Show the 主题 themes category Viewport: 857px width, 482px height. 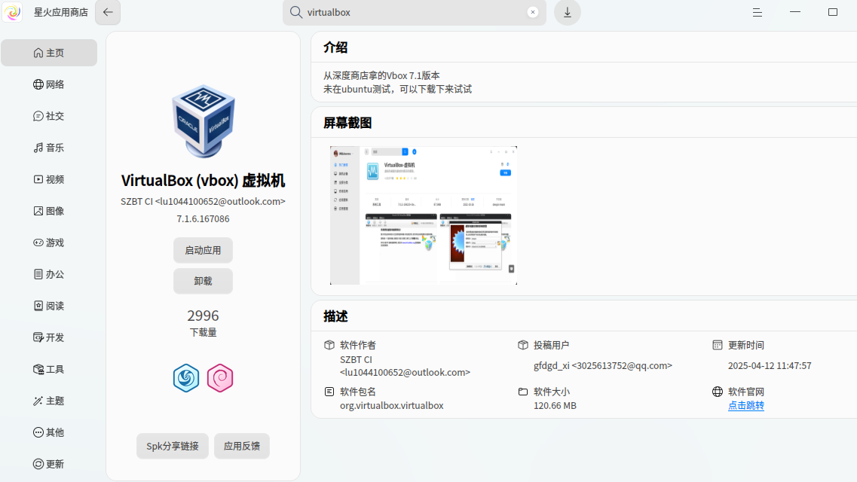coord(49,401)
